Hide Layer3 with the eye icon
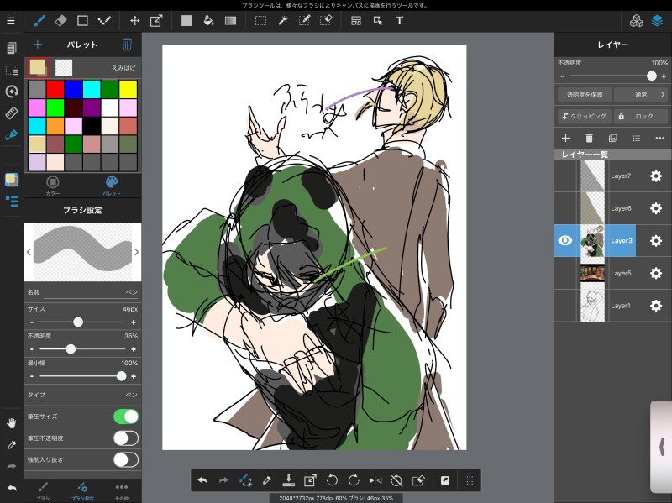Screen dimensions: 672x503 pyautogui.click(x=564, y=240)
